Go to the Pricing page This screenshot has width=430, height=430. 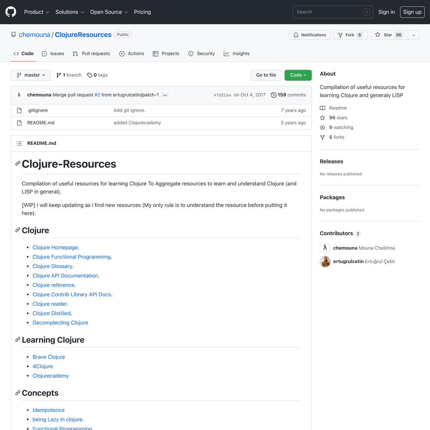(142, 12)
